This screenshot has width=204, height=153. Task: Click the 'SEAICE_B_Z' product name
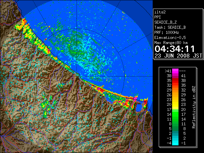(165, 22)
